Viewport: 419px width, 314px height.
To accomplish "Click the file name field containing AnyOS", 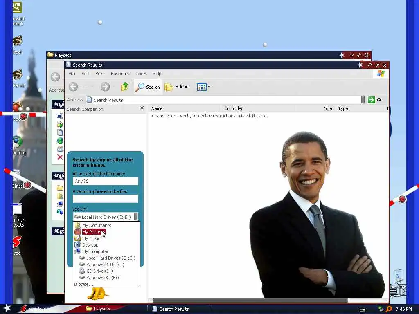I will pos(105,181).
